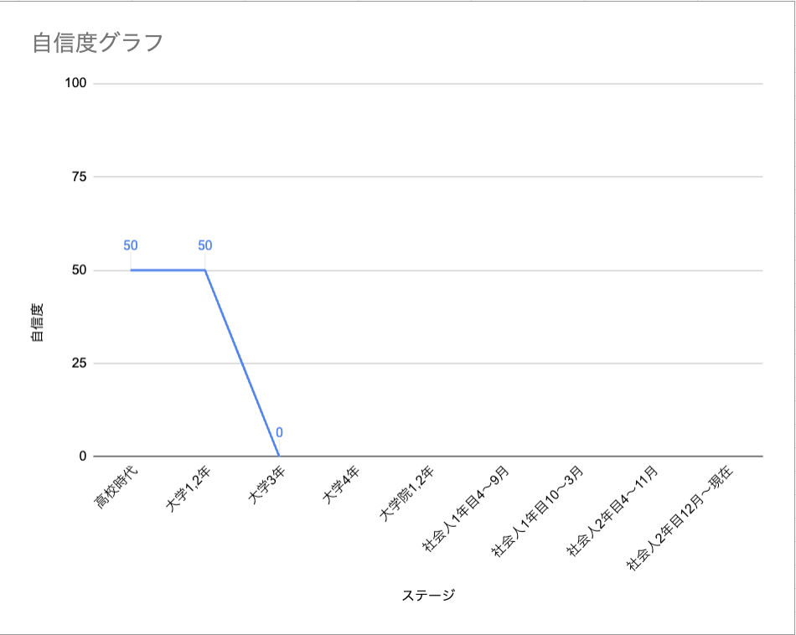Select the 社会人2年目12月〜現在 axis label
Viewport: 796px width, 635px height.
pyautogui.click(x=680, y=519)
